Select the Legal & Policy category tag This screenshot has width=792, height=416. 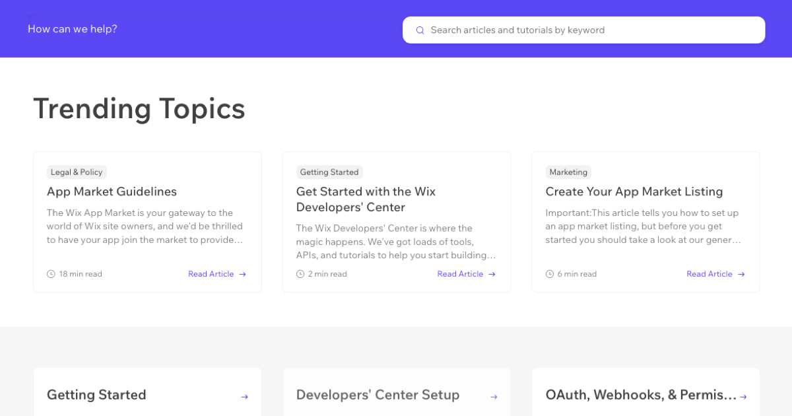point(77,172)
